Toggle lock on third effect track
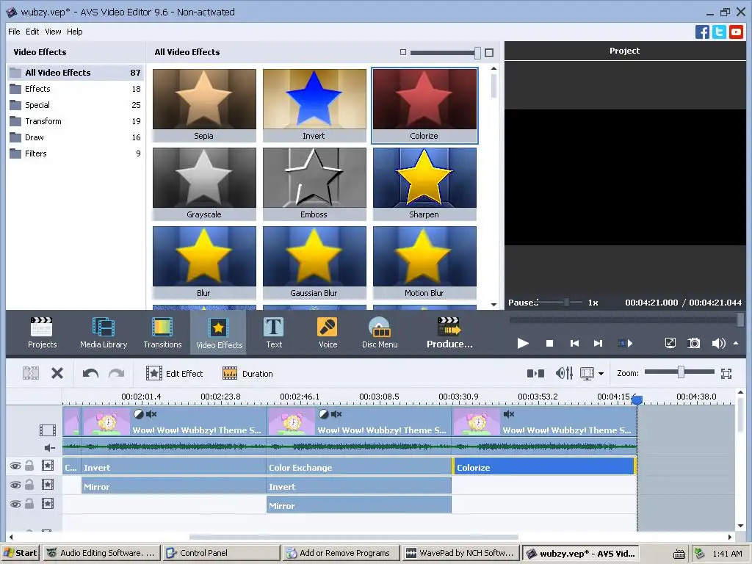Screen dimensions: 752x564 pos(29,504)
